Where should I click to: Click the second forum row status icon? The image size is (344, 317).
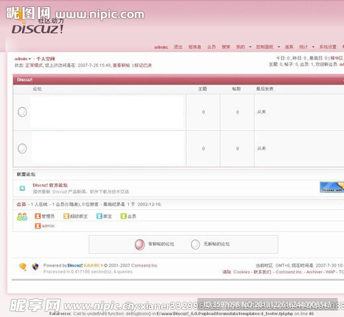[x=22, y=148]
